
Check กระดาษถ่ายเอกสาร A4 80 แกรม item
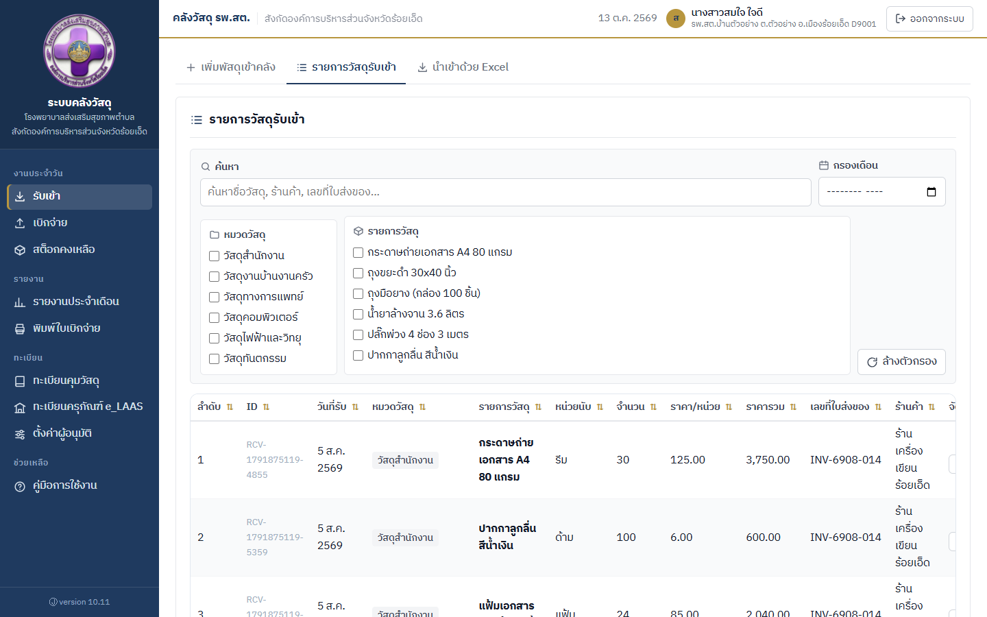point(358,253)
